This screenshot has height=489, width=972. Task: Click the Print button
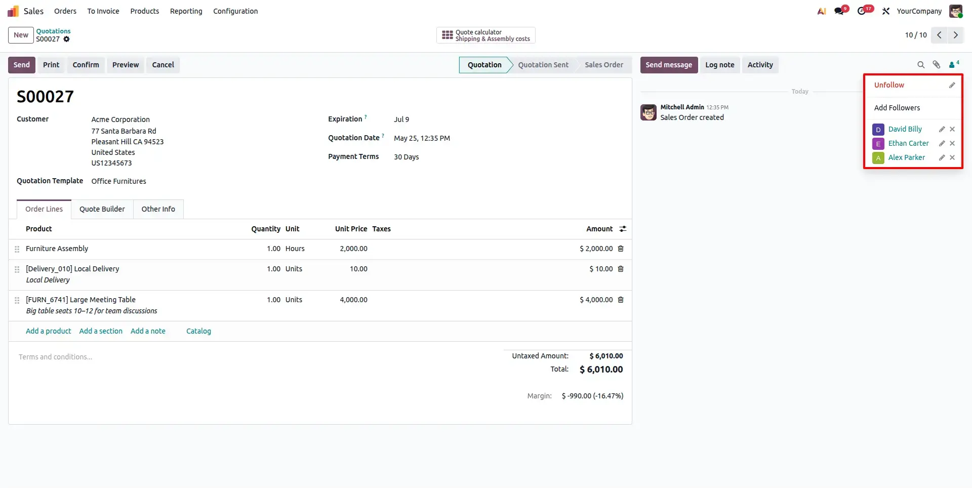(x=51, y=65)
